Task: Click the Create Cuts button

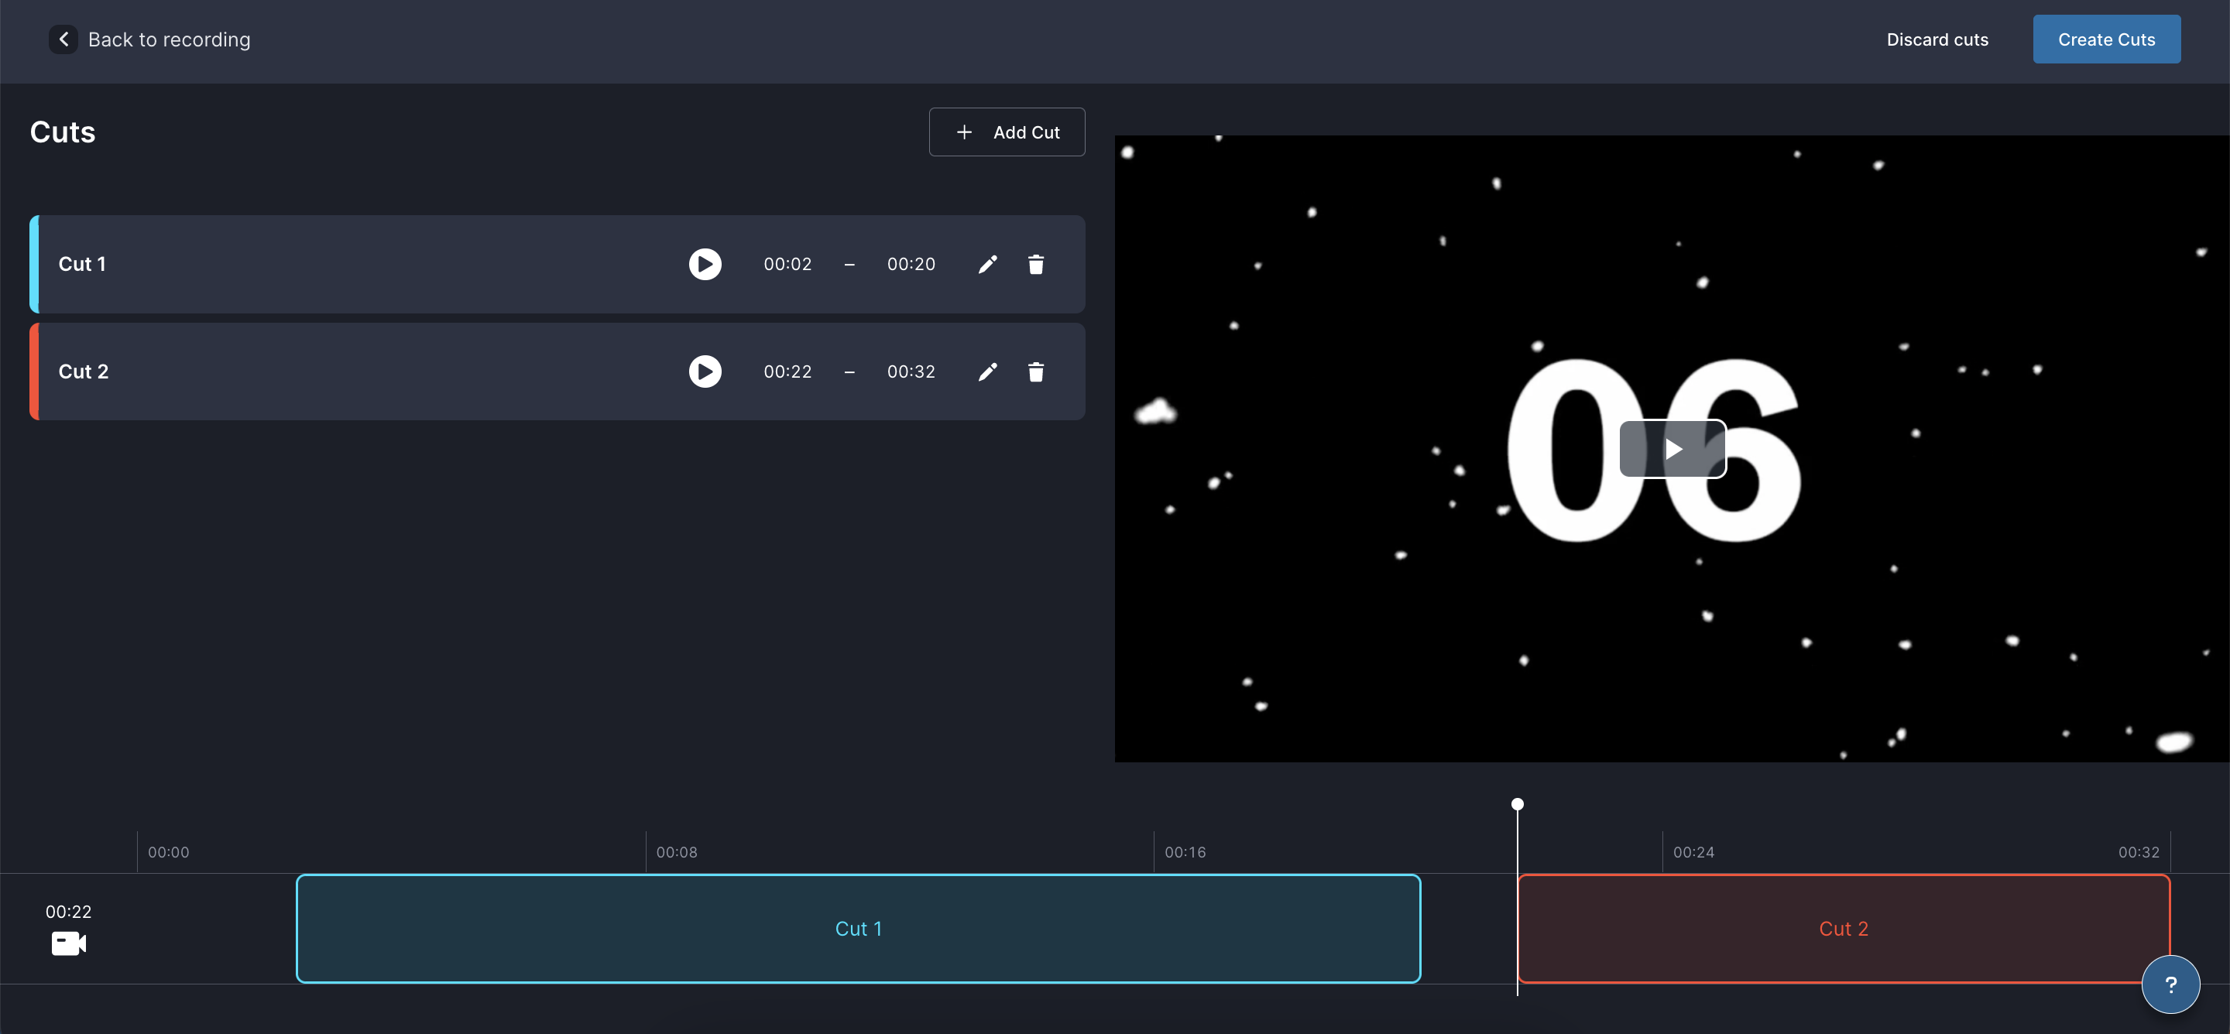Action: point(2106,39)
